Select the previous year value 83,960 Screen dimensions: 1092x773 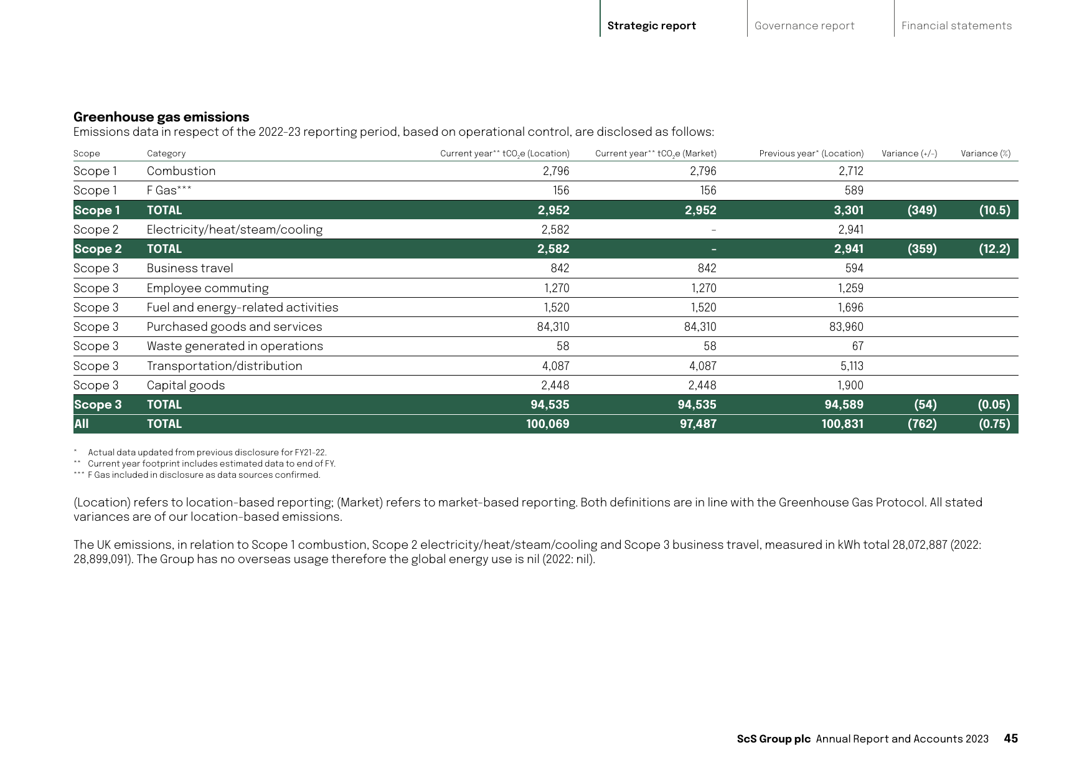(x=846, y=327)
